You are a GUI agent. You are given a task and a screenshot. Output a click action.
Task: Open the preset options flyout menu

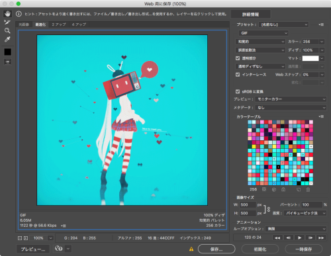(x=321, y=24)
